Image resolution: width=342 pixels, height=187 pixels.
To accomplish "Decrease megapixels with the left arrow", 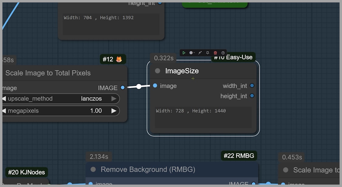I will coord(4,111).
